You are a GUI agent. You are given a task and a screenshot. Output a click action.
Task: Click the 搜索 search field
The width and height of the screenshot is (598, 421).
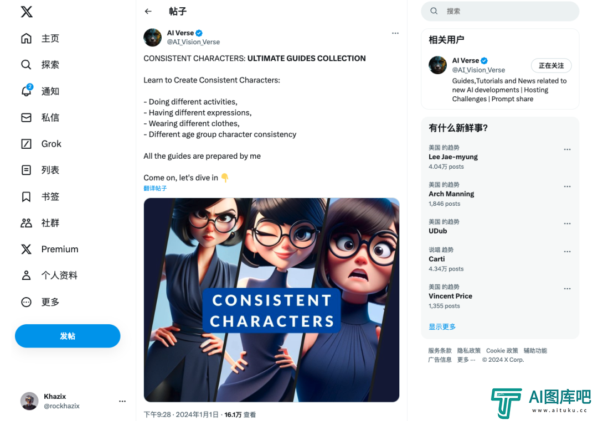500,11
